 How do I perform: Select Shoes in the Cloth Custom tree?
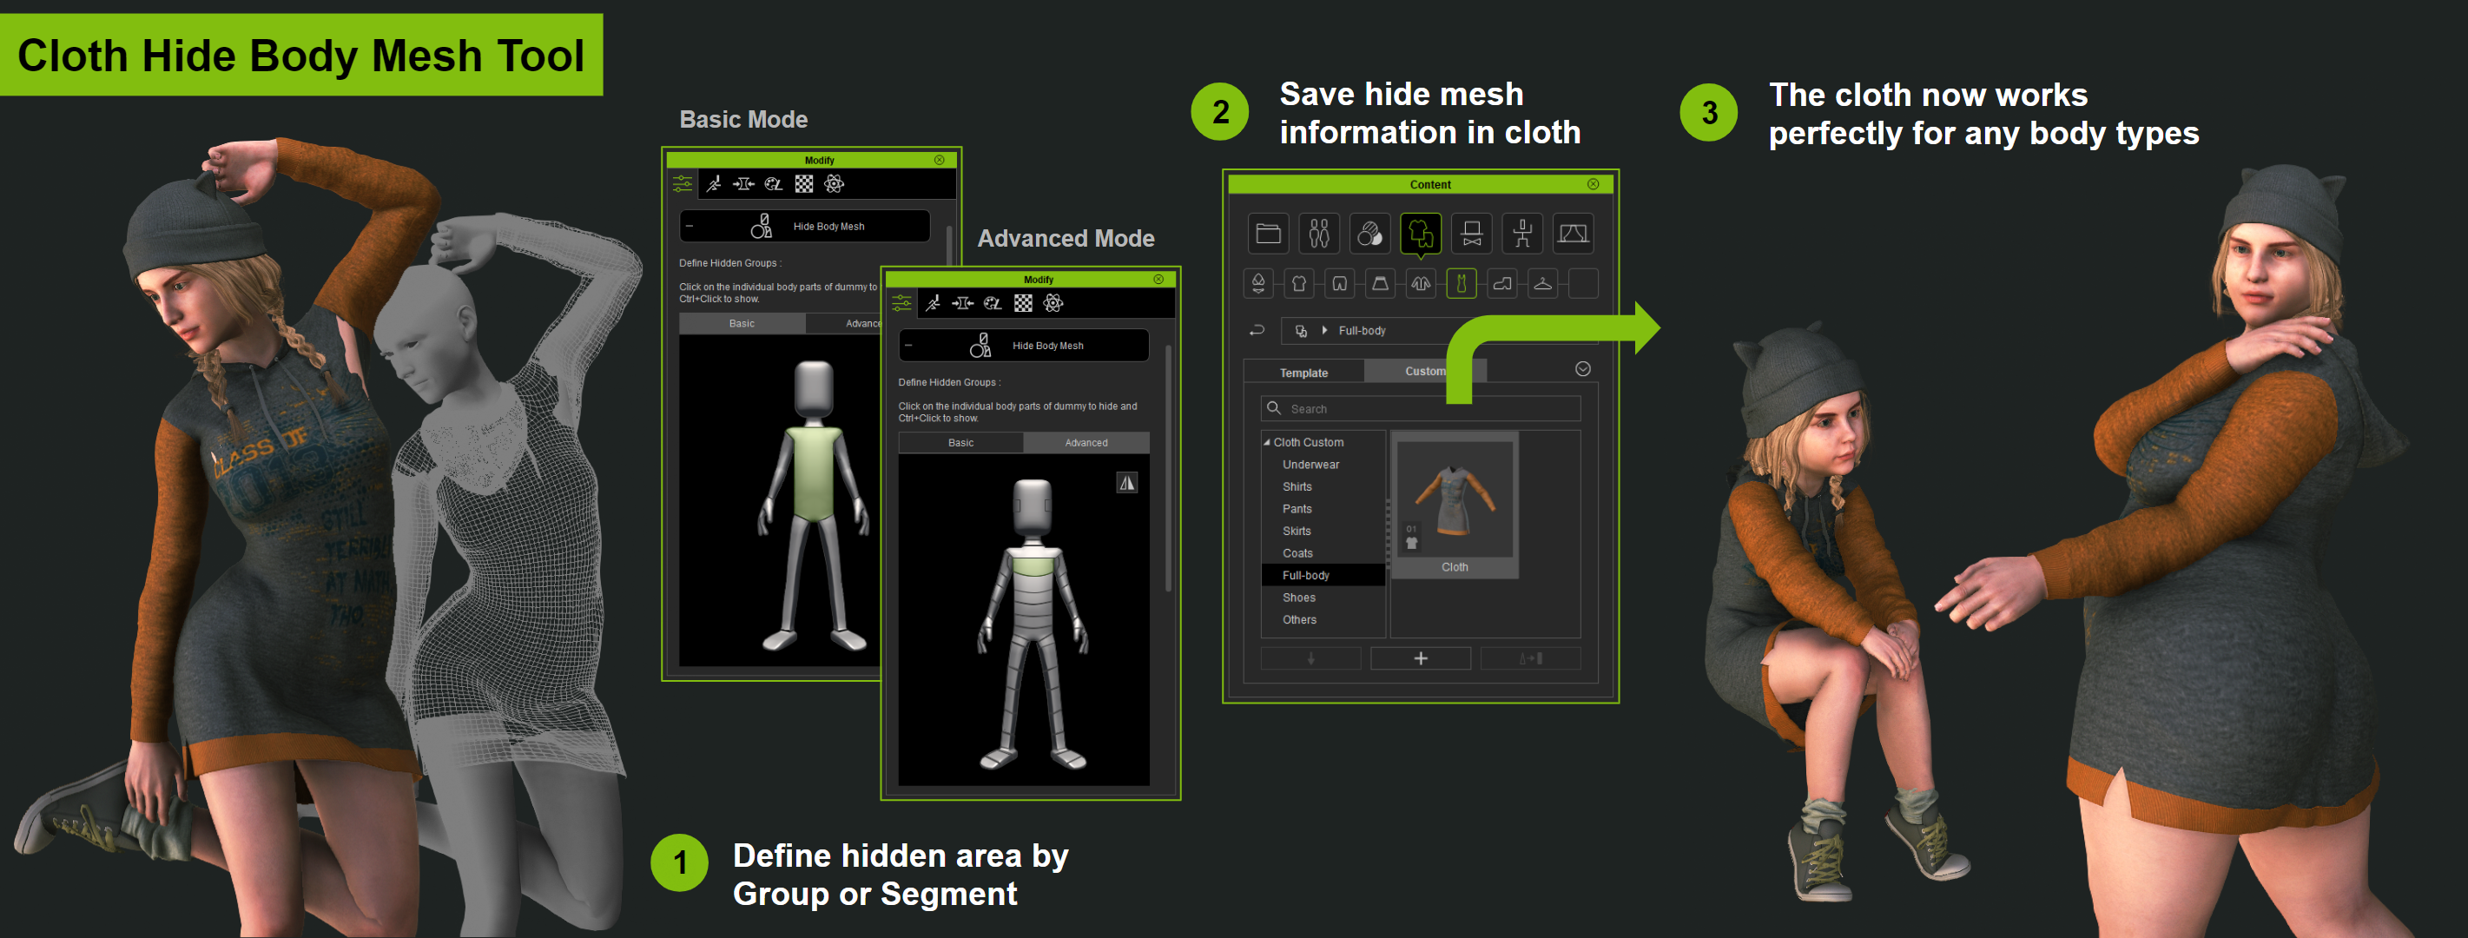[x=1298, y=598]
